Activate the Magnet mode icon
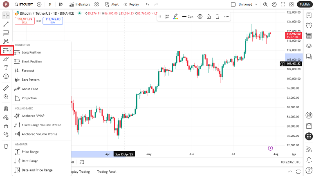 (x=6, y=109)
